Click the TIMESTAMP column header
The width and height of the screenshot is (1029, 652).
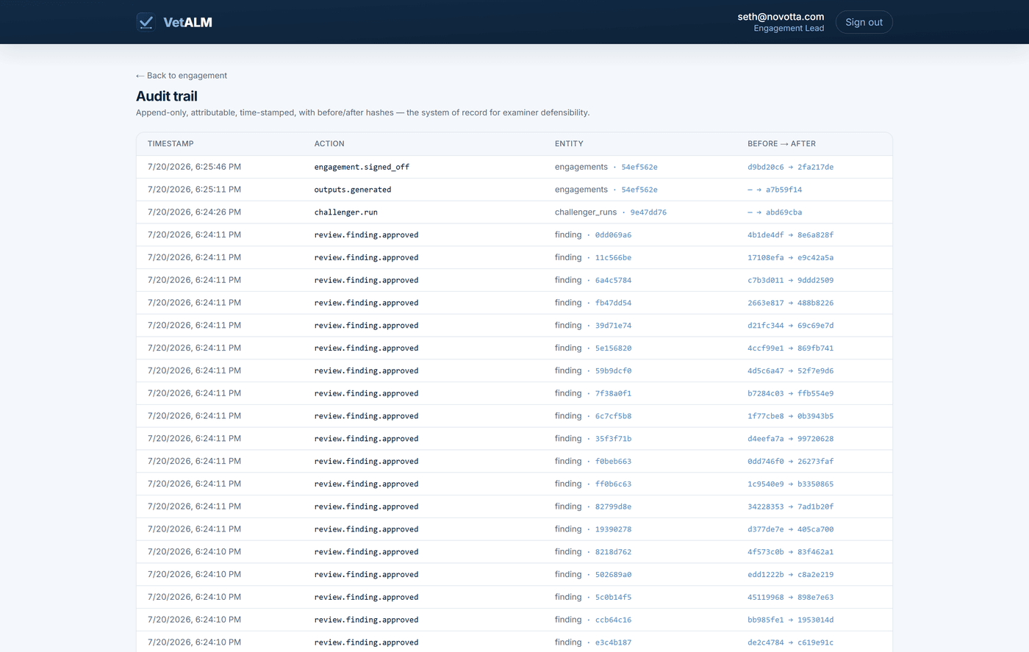[x=171, y=144]
